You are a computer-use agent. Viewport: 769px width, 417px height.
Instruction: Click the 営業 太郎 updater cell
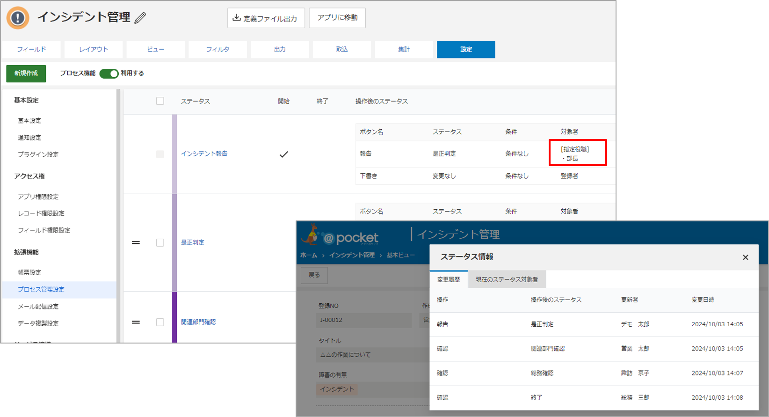click(x=635, y=349)
